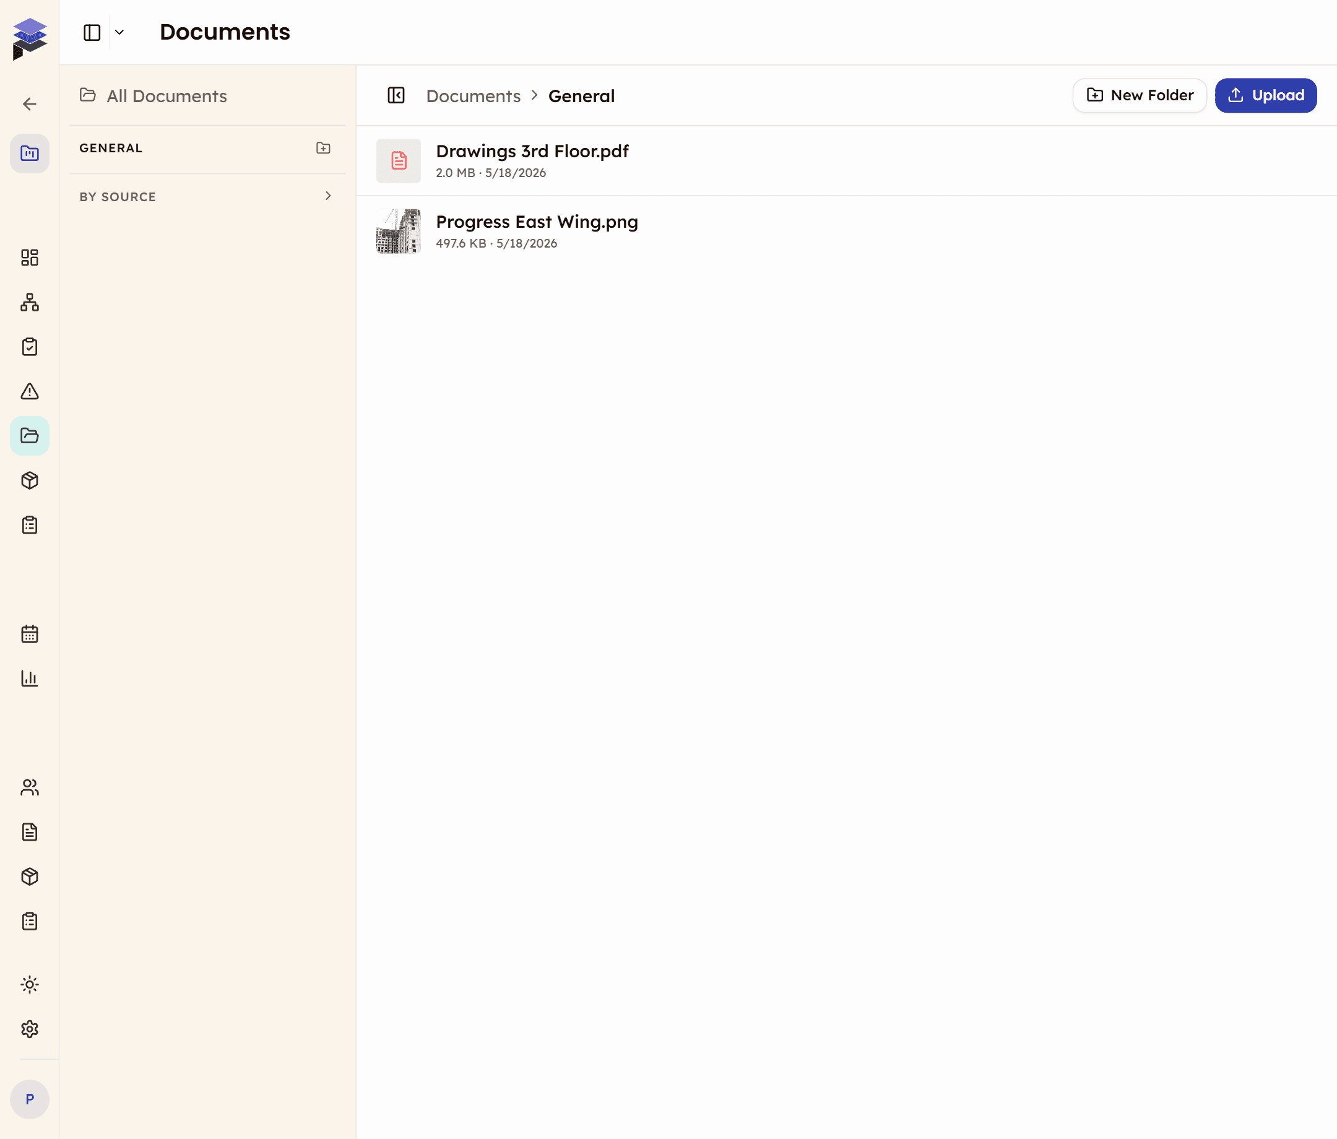Click the Documents page title
The height and width of the screenshot is (1139, 1337).
point(225,32)
